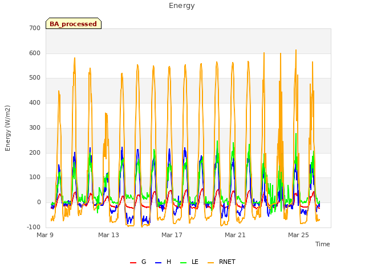Viewport: 365px width, 273px height.
Task: Click the 300 y-axis label
Action: click(35, 127)
